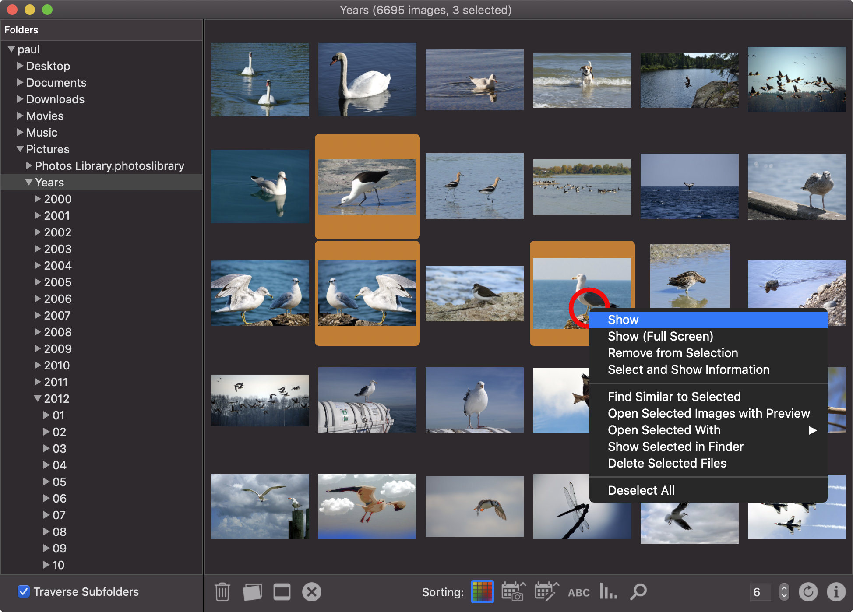This screenshot has width=853, height=612.
Task: Select the 2008 year folder
Action: point(102,332)
